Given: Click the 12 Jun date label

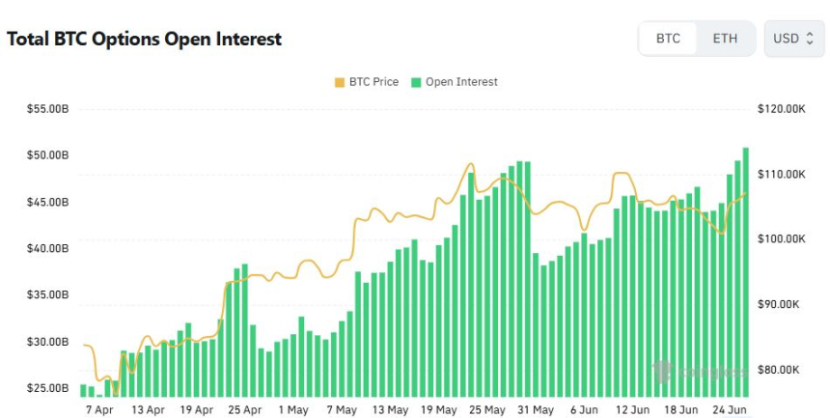Looking at the screenshot, I should [x=632, y=410].
